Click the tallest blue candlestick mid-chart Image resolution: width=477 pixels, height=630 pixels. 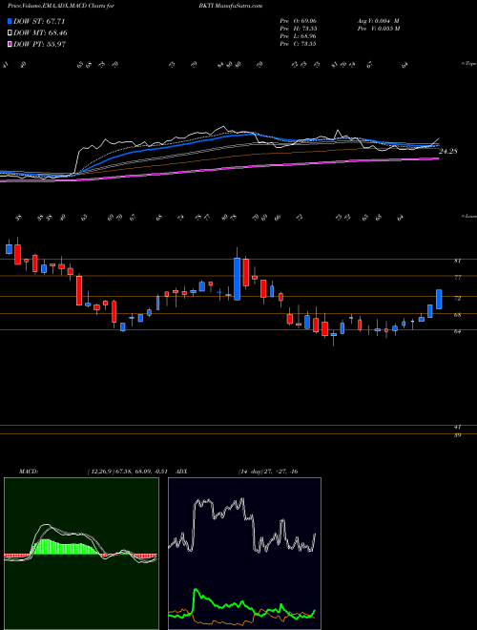pos(238,279)
